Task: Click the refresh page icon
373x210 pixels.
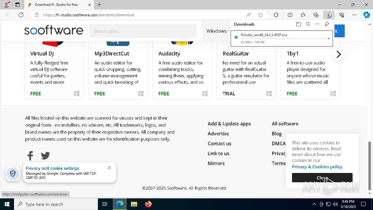Action: (21, 15)
